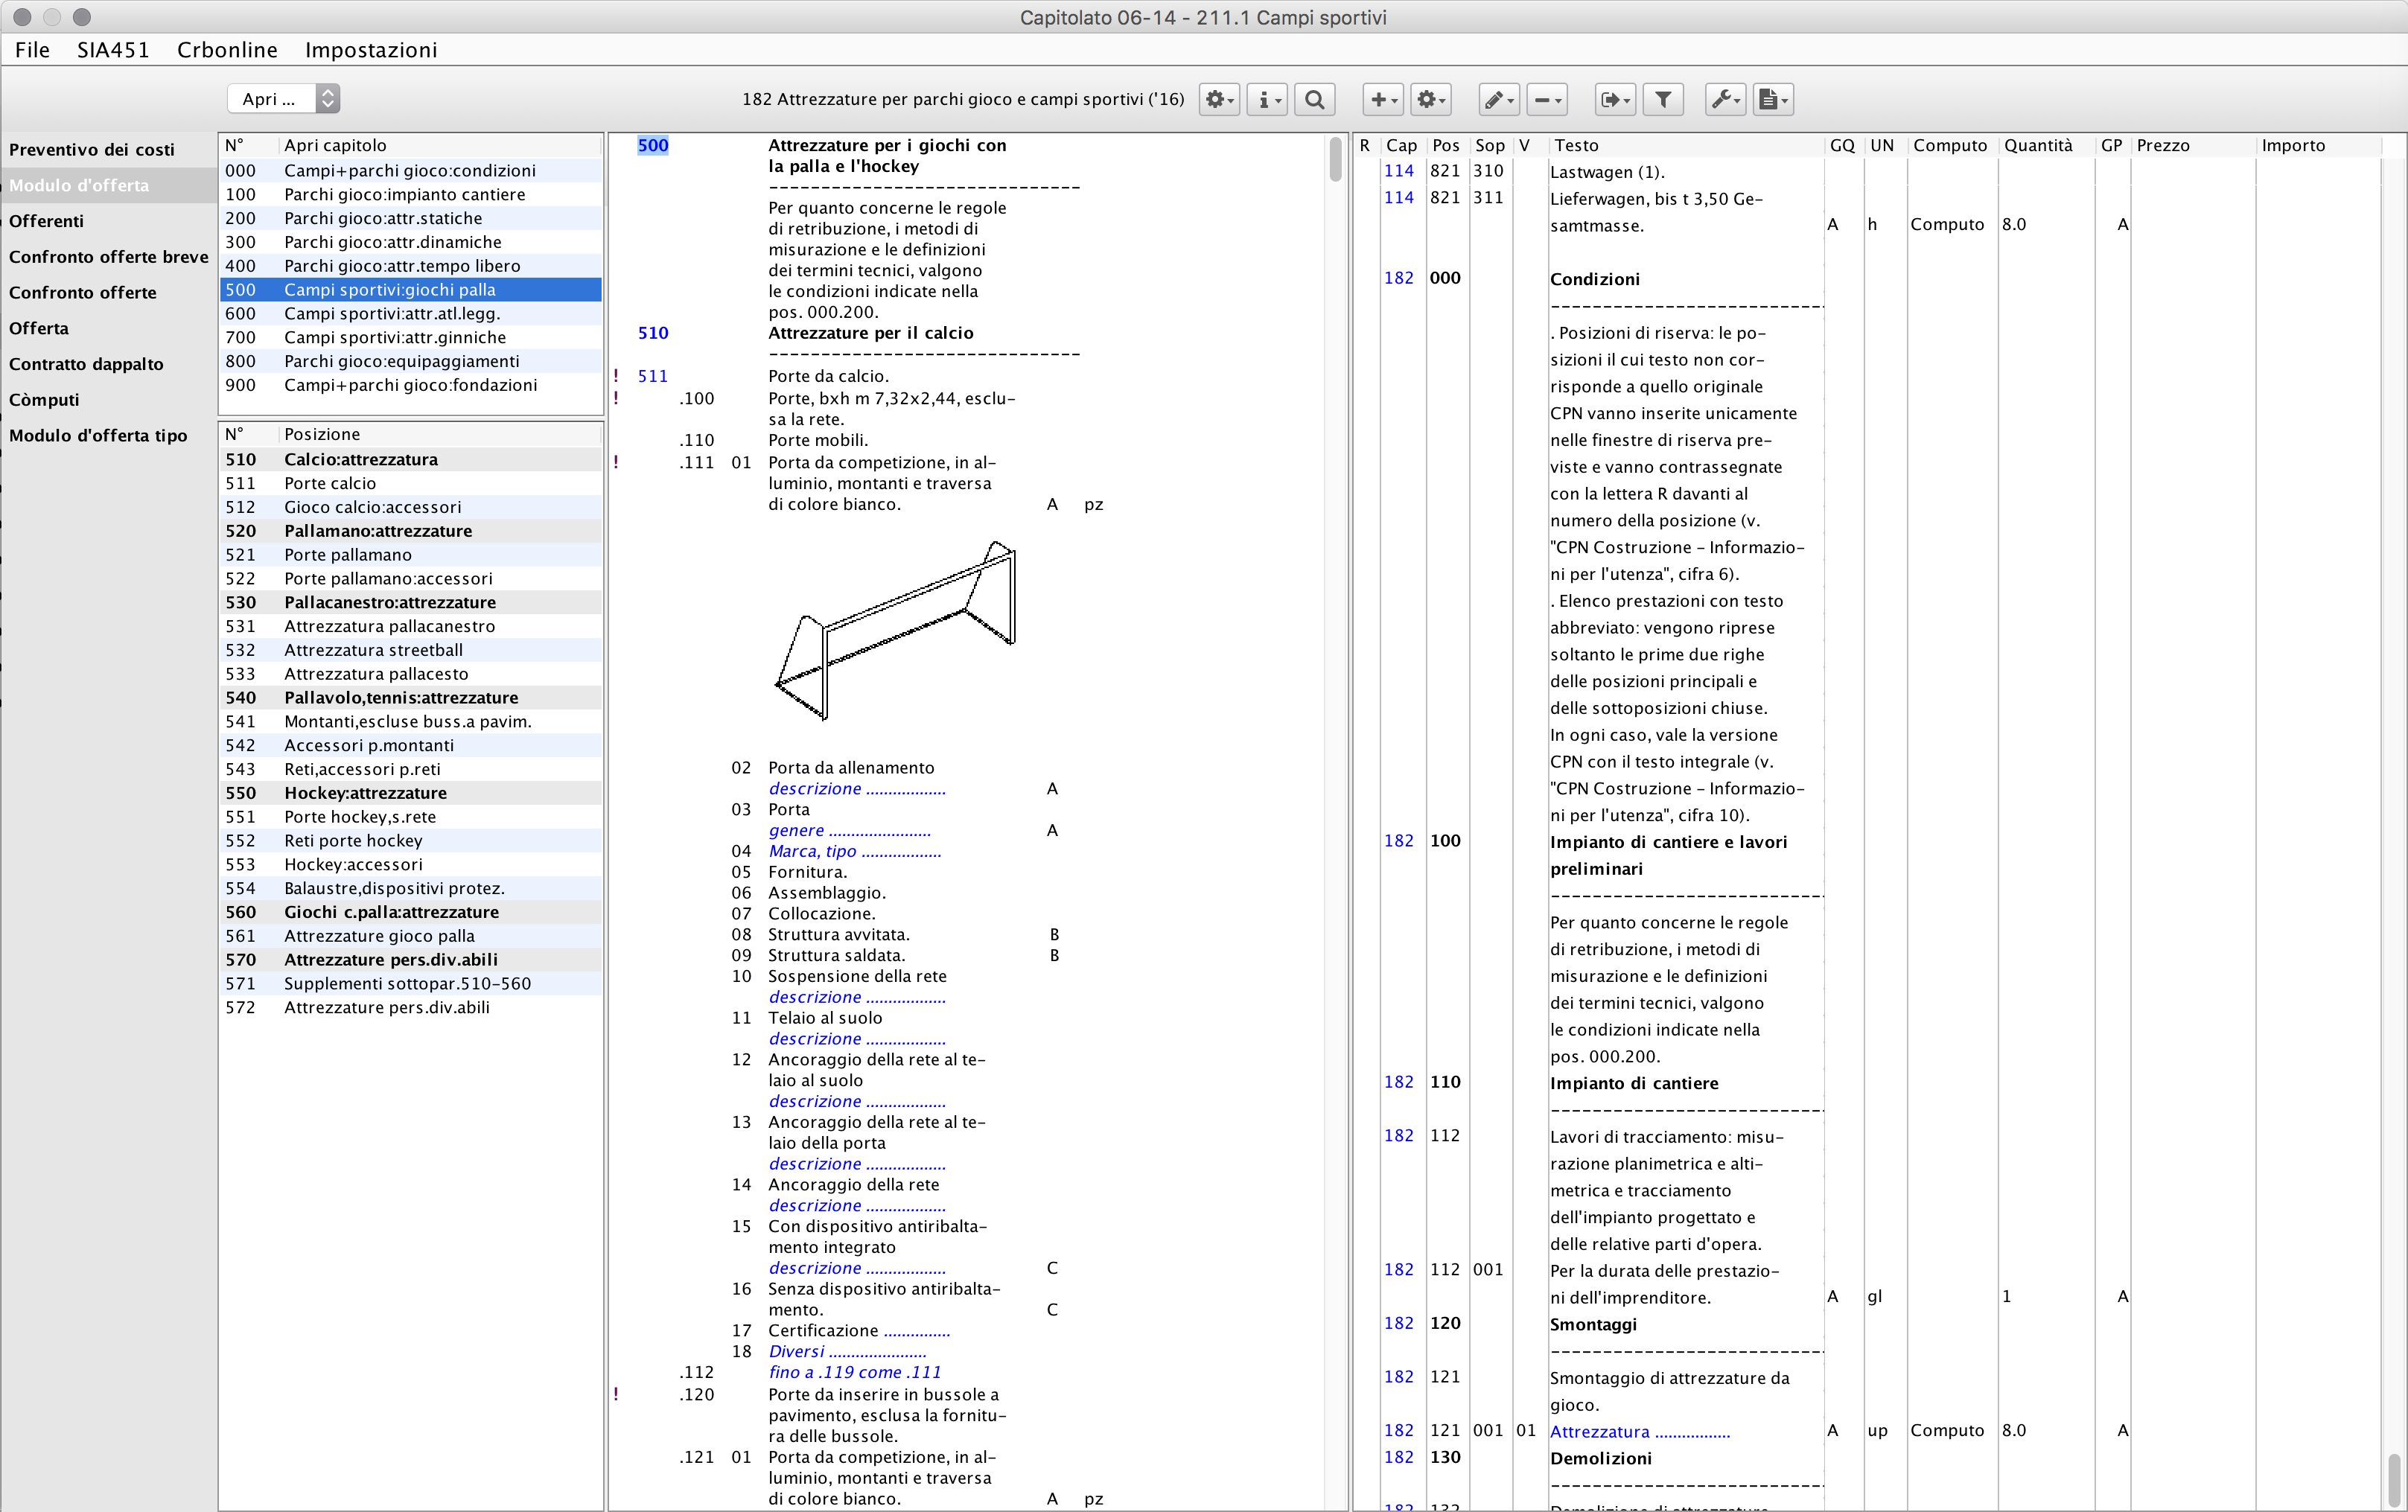Select chapter 900 Campi+parchi gioco:fondazioni
2408x1512 pixels.
(x=410, y=385)
